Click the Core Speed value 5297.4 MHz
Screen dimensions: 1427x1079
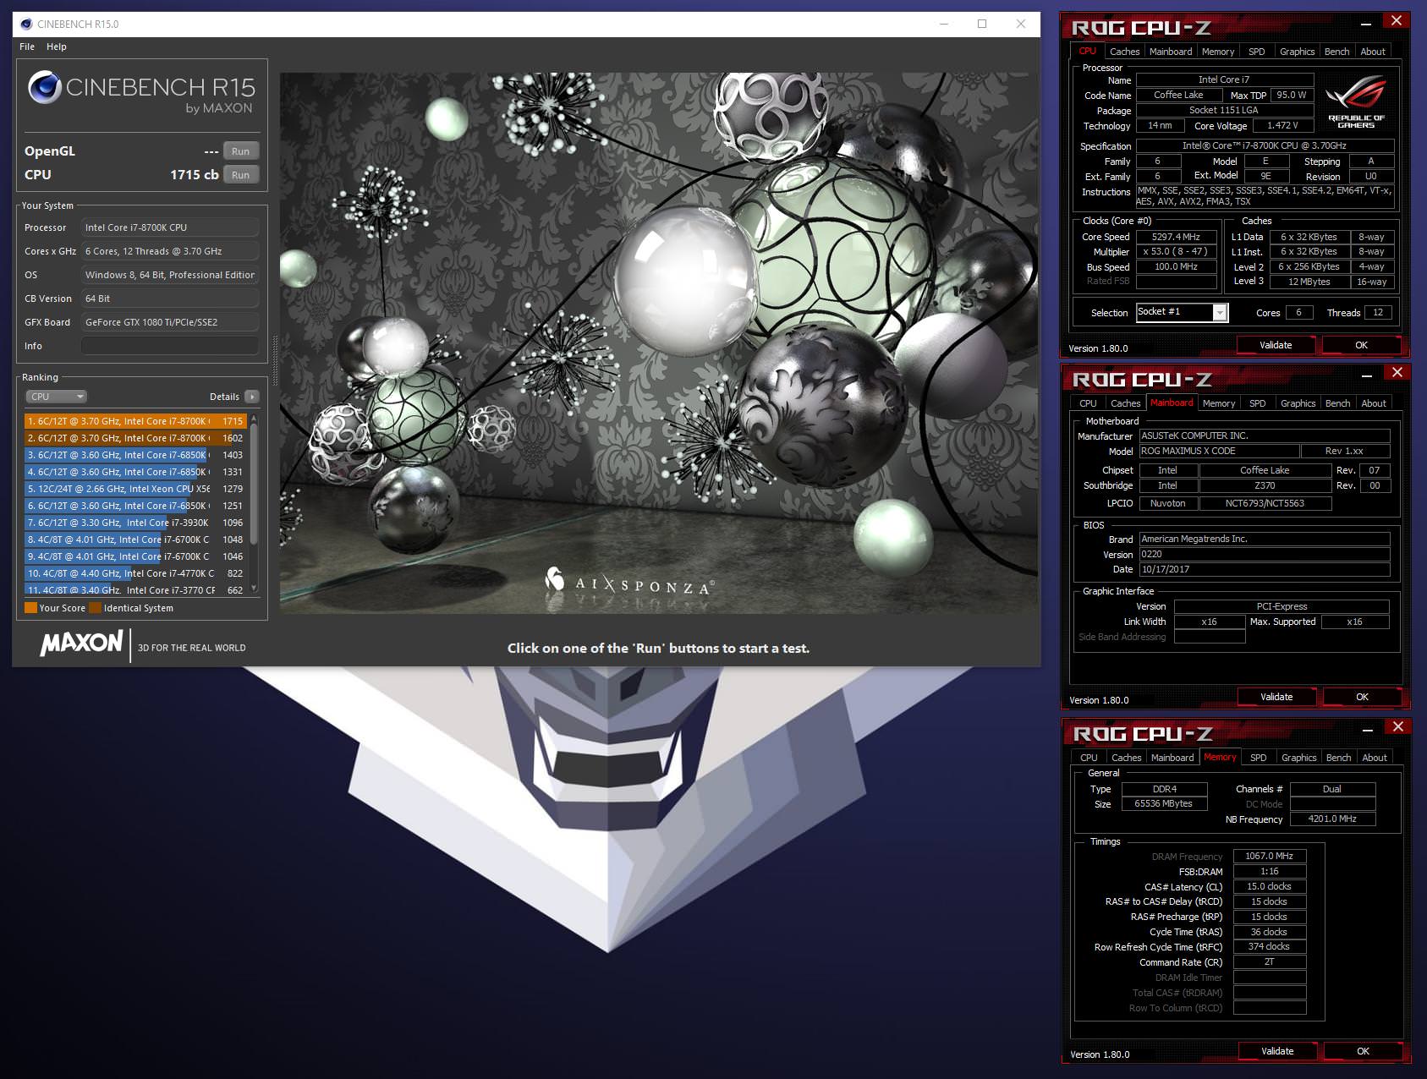1176,238
